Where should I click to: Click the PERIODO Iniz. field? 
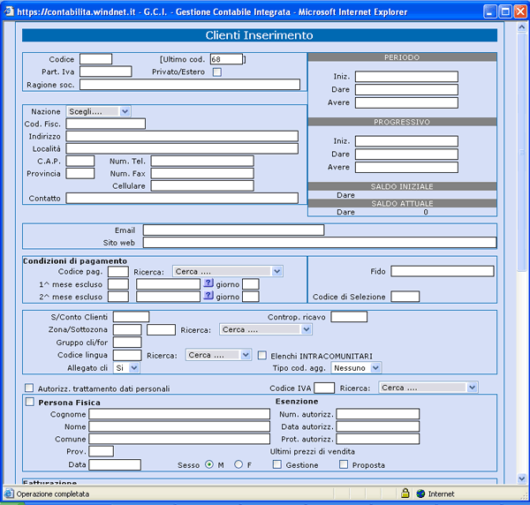(x=406, y=77)
